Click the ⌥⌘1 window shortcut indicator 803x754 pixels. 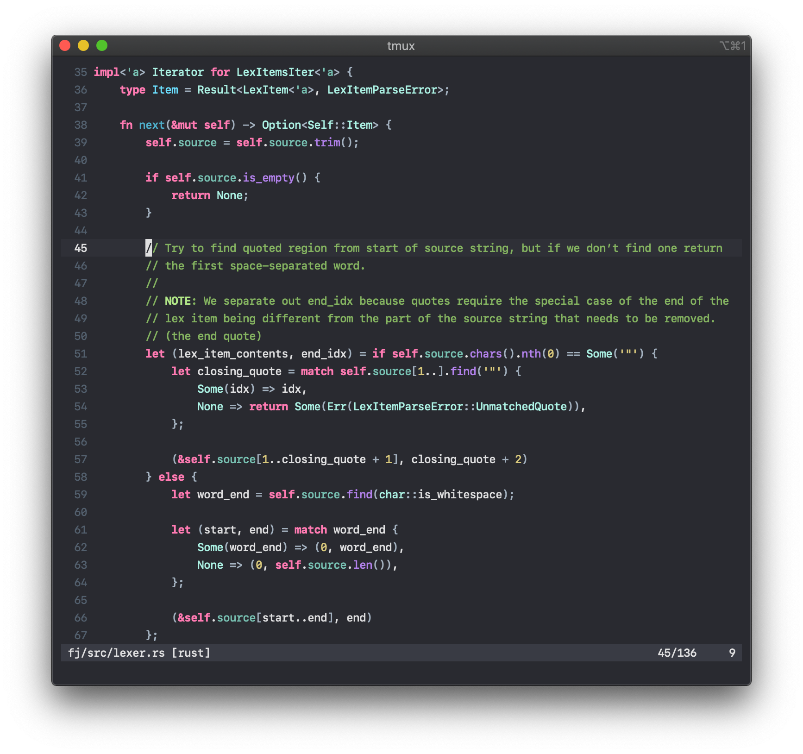pyautogui.click(x=732, y=46)
